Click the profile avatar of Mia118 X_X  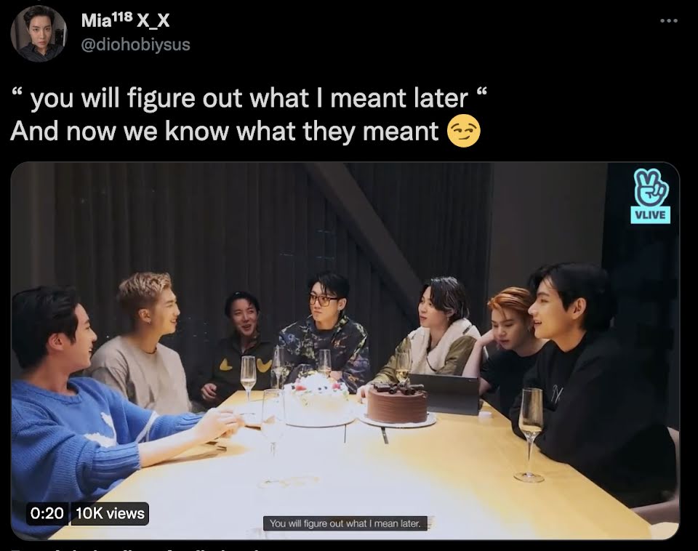pos(39,33)
